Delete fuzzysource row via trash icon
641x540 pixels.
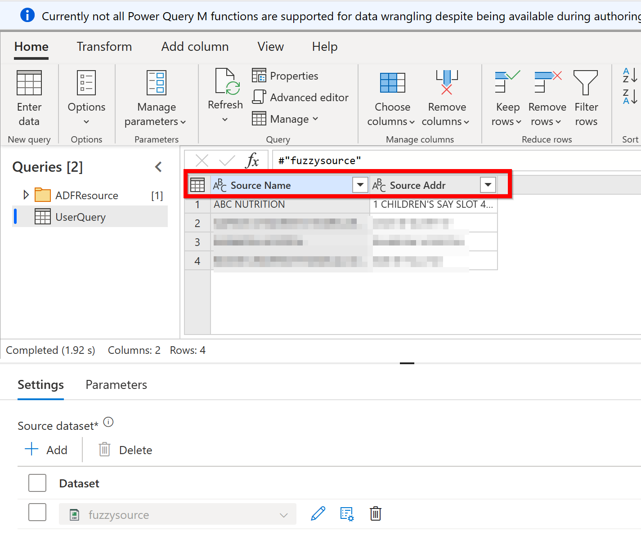[x=376, y=513]
